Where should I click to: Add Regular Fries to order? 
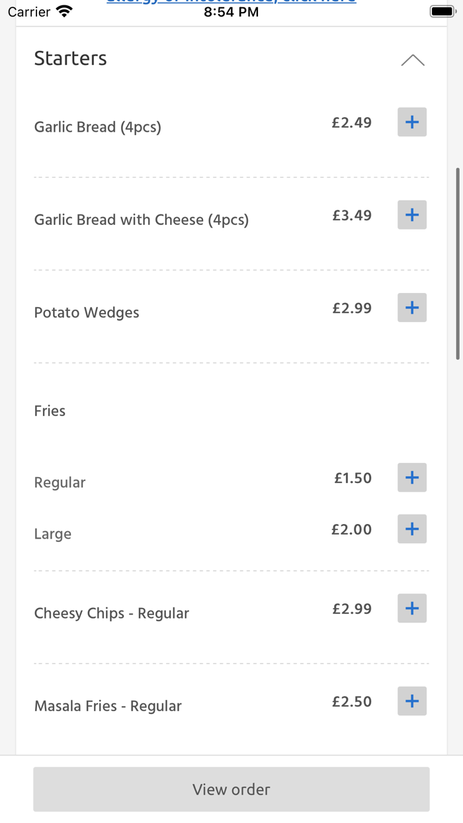click(411, 477)
